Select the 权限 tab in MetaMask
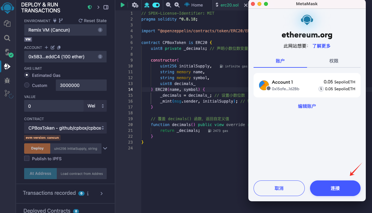 pyautogui.click(x=334, y=61)
